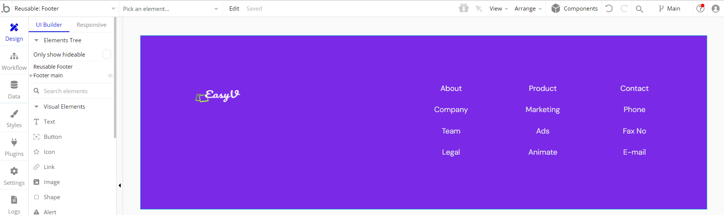The width and height of the screenshot is (724, 215).
Task: Click the pointer inspector icon
Action: (x=479, y=8)
